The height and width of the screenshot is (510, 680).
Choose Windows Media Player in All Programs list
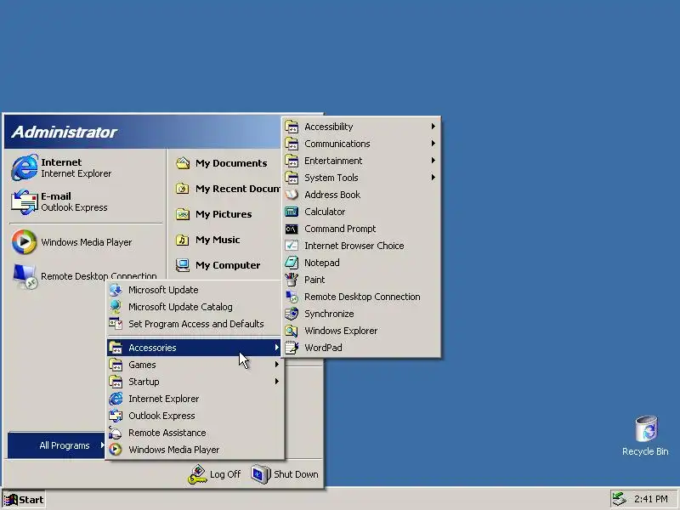coord(195,450)
